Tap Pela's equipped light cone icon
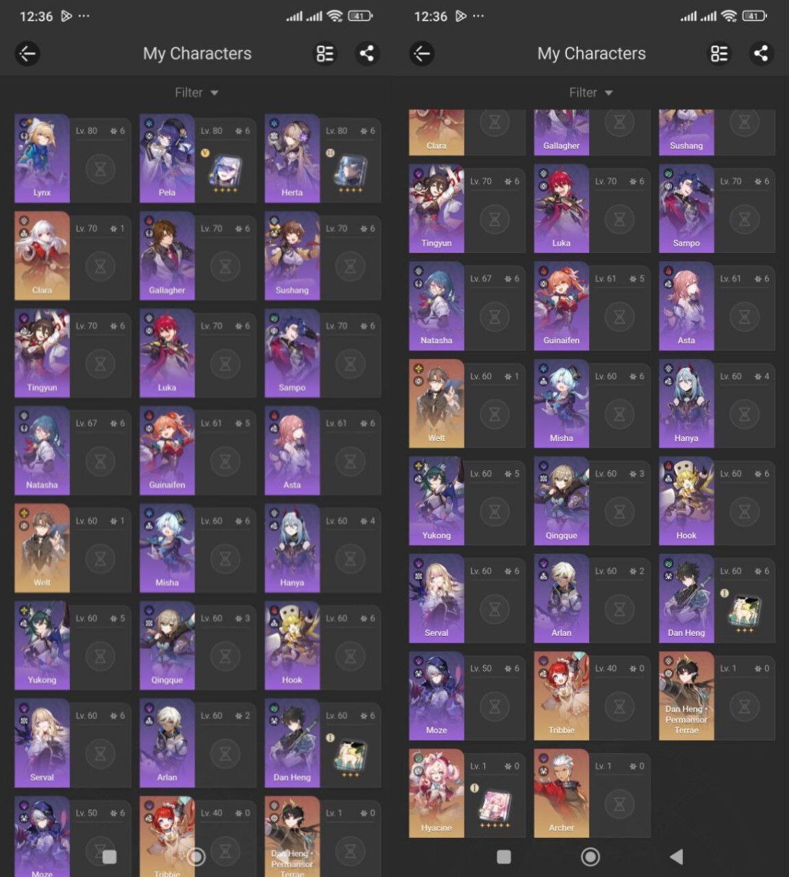Viewport: 789px width, 877px height. [225, 171]
